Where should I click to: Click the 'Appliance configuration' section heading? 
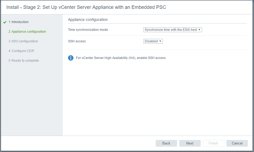click(88, 20)
